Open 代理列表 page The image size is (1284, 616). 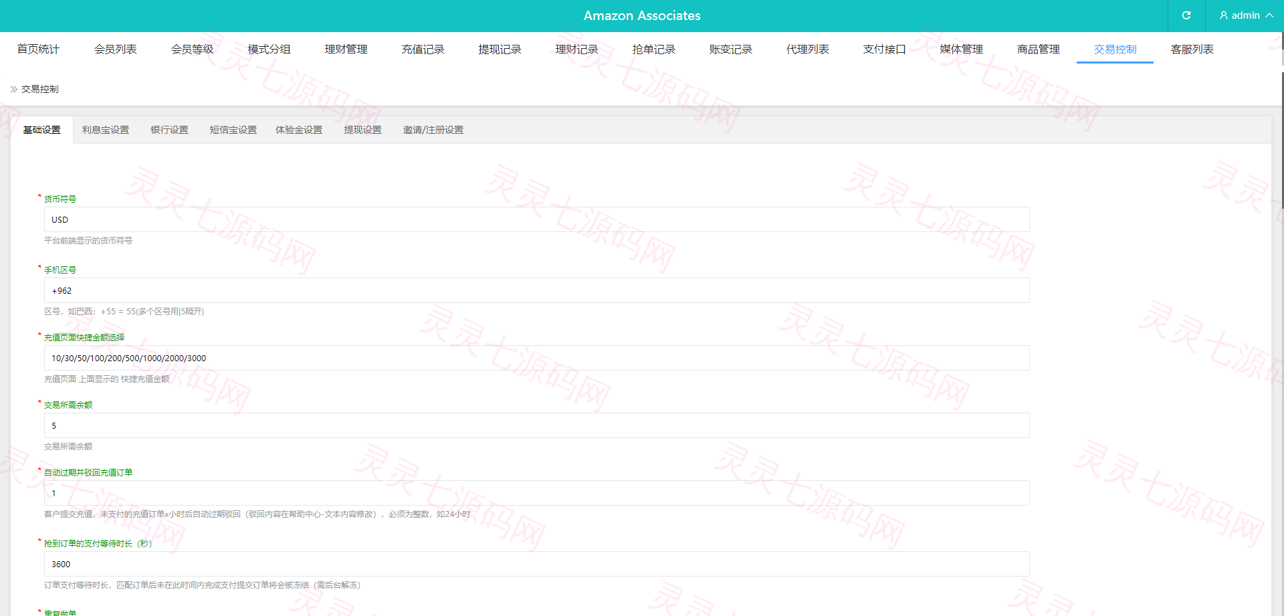pyautogui.click(x=807, y=49)
